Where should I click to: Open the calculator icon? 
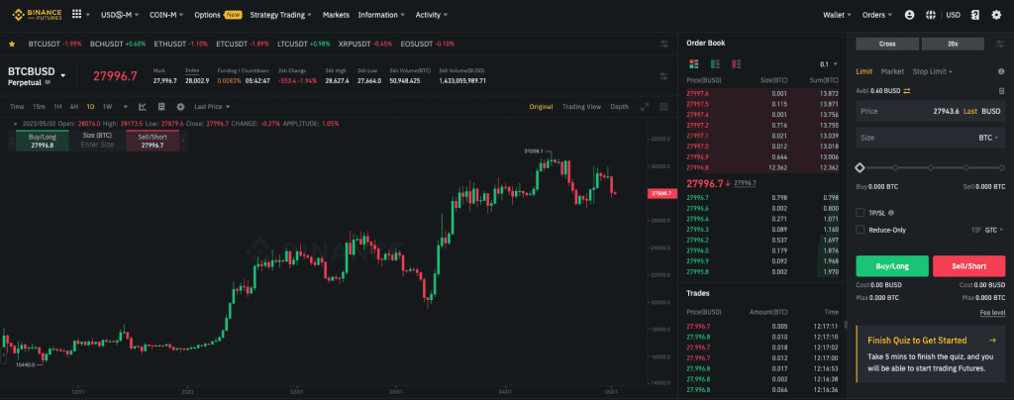coord(1001,90)
